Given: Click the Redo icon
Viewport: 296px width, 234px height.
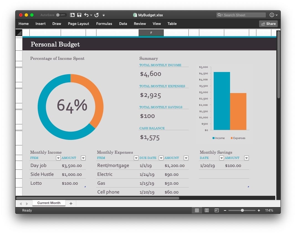Looking at the screenshot, I should click(x=96, y=15).
